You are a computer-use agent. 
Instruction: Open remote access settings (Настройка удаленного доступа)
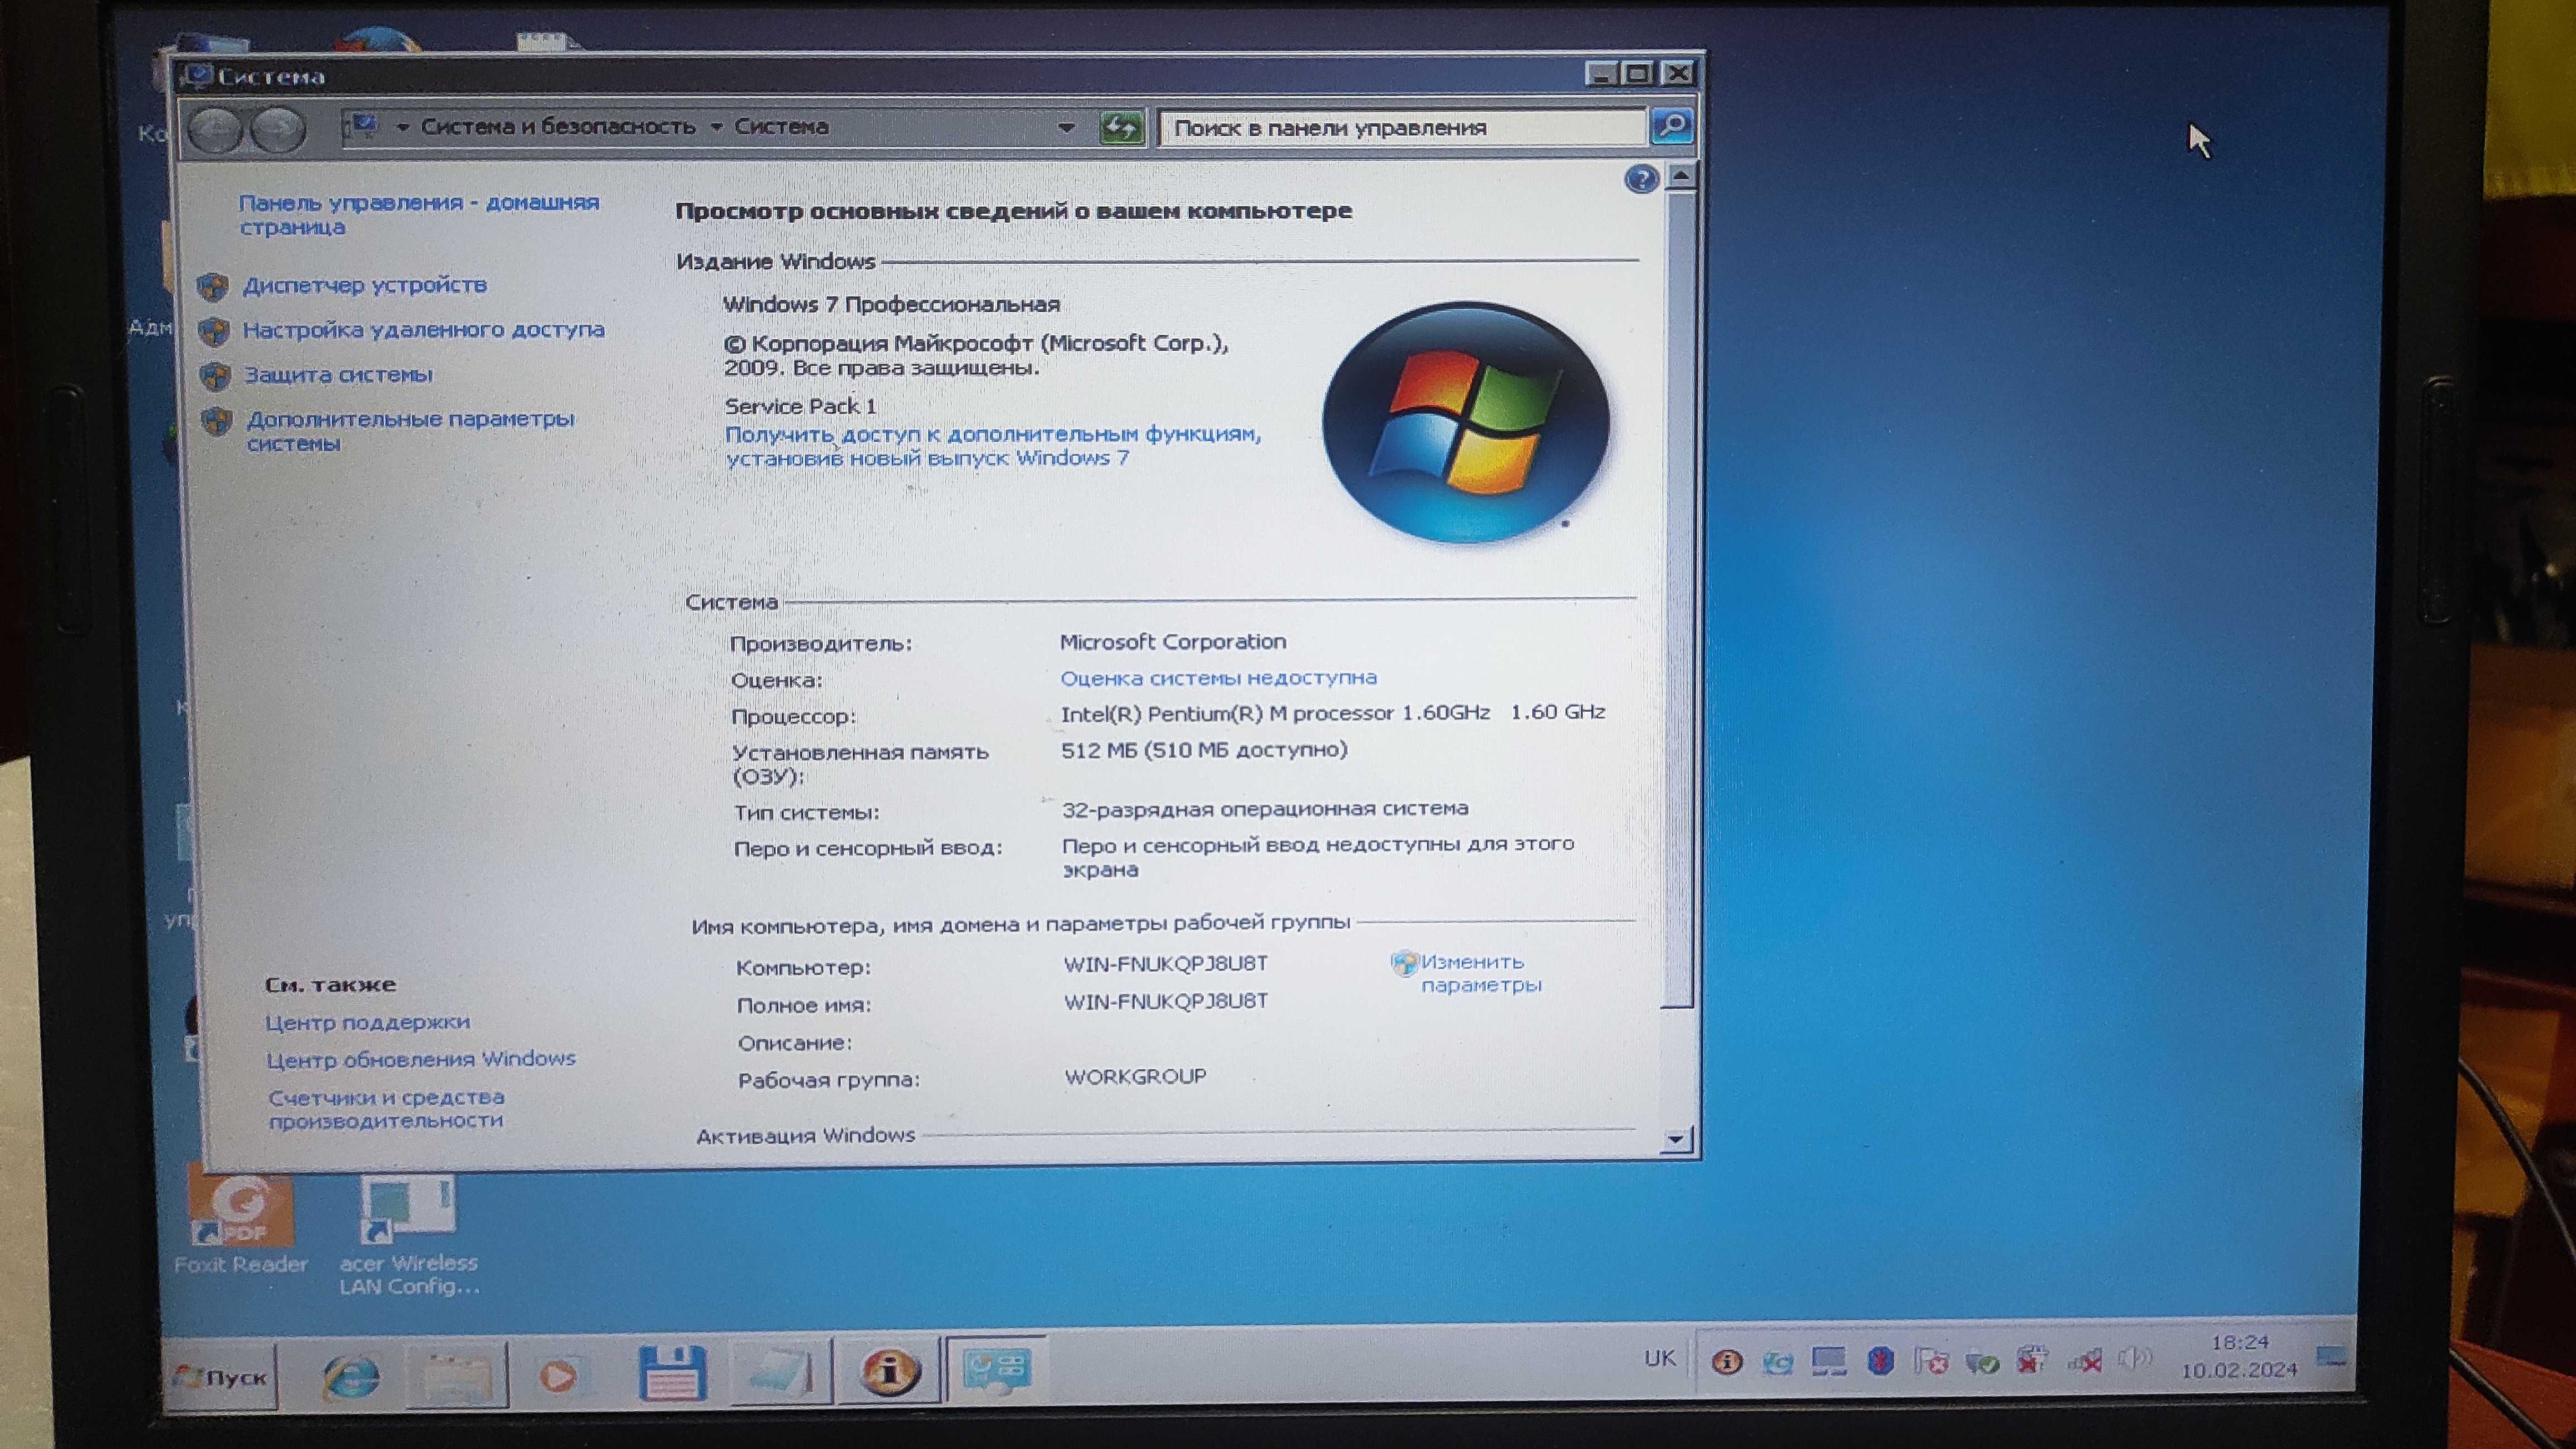(424, 330)
